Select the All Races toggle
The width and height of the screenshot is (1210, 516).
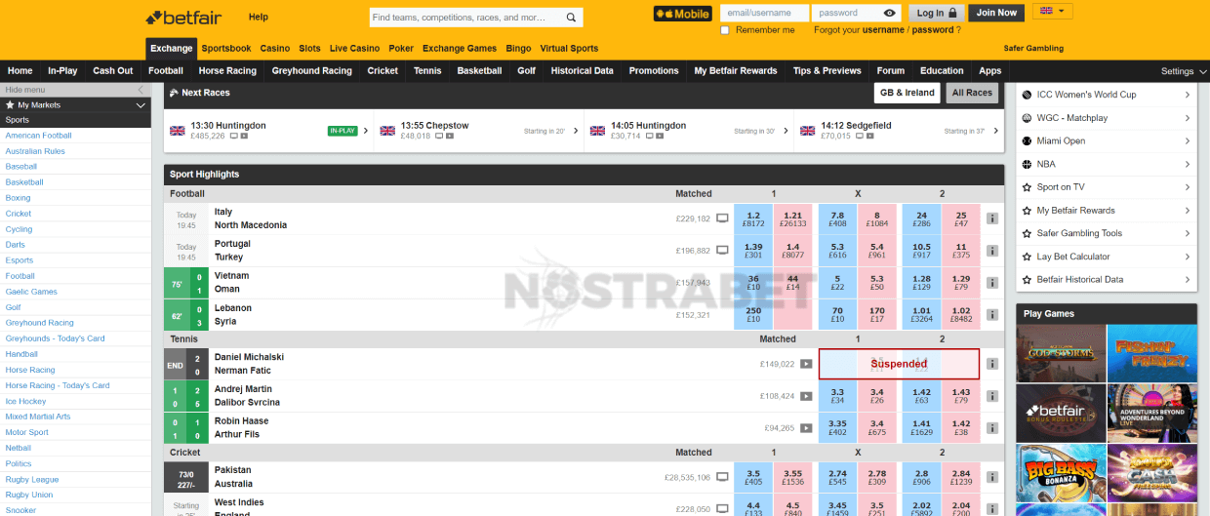tap(972, 93)
